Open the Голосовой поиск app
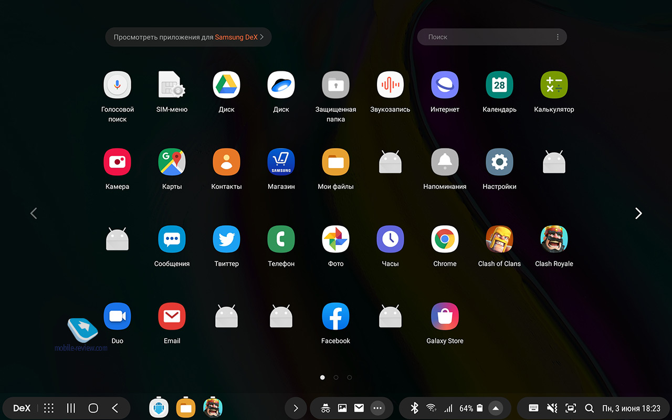The height and width of the screenshot is (420, 672). pyautogui.click(x=117, y=85)
